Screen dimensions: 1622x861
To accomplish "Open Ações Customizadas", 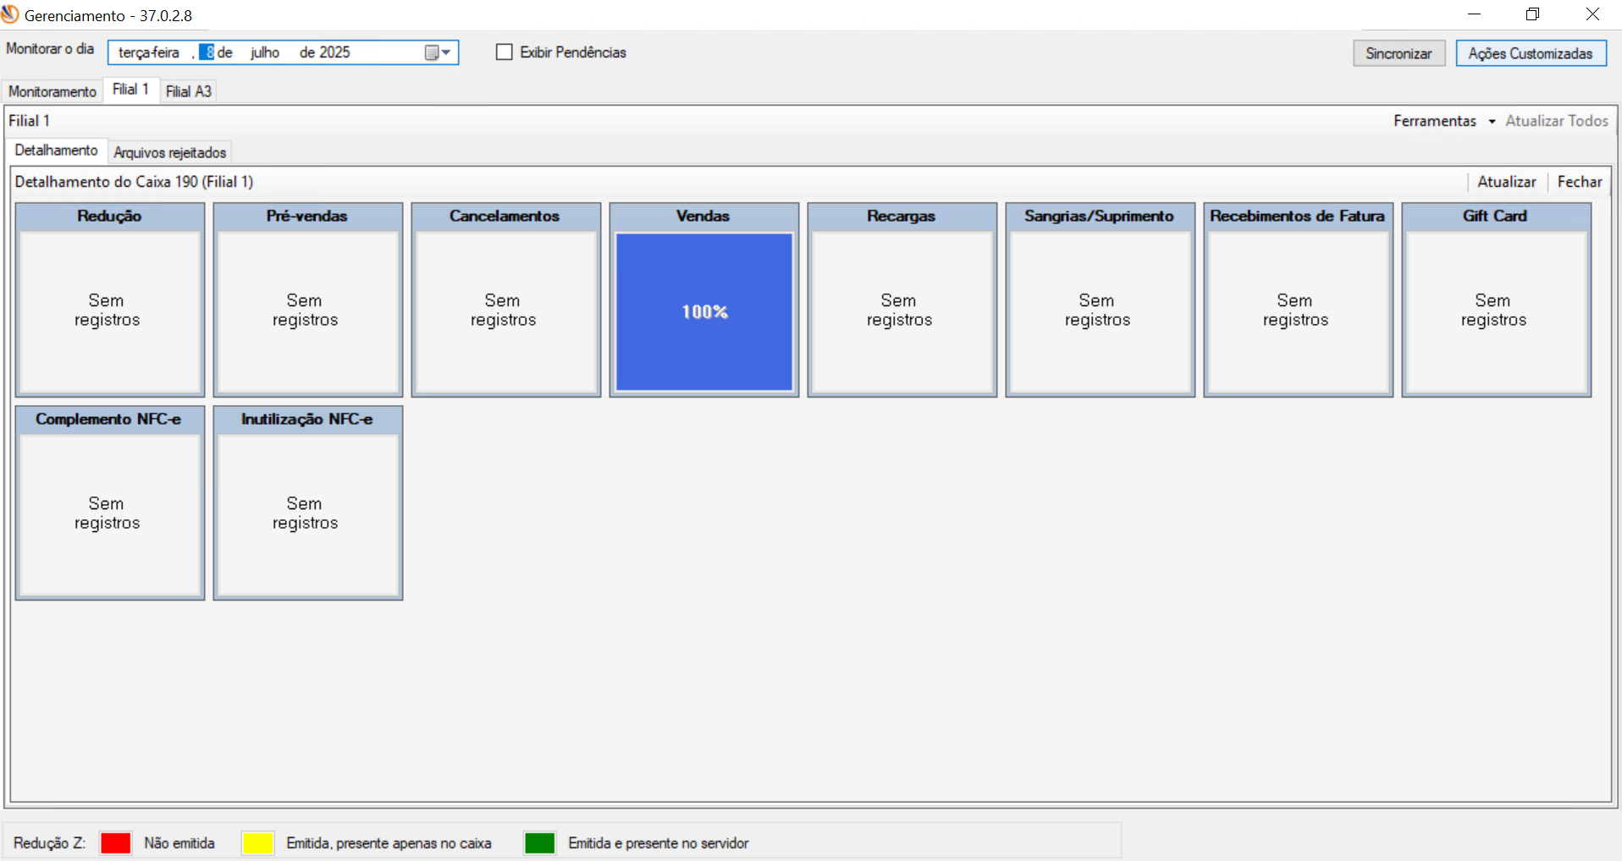I will pos(1531,53).
